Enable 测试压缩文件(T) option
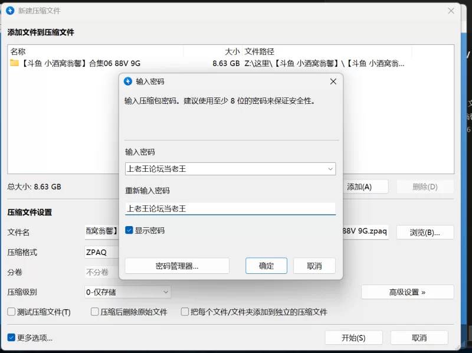The width and height of the screenshot is (472, 353). [11, 312]
